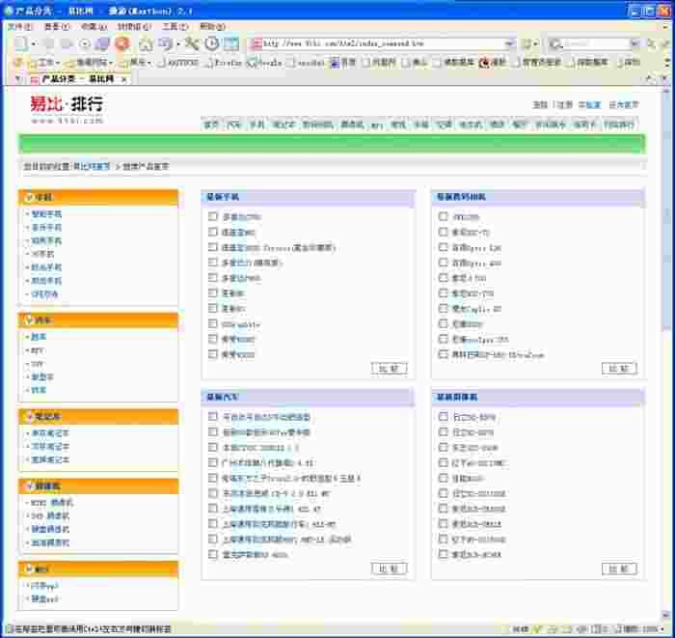The width and height of the screenshot is (675, 638).
Task: Click inside the toolbar search box
Action: click(596, 44)
